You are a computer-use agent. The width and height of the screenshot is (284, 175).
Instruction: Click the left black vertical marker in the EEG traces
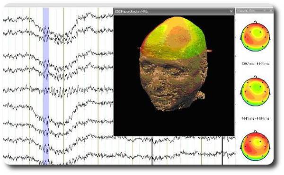pos(152,150)
